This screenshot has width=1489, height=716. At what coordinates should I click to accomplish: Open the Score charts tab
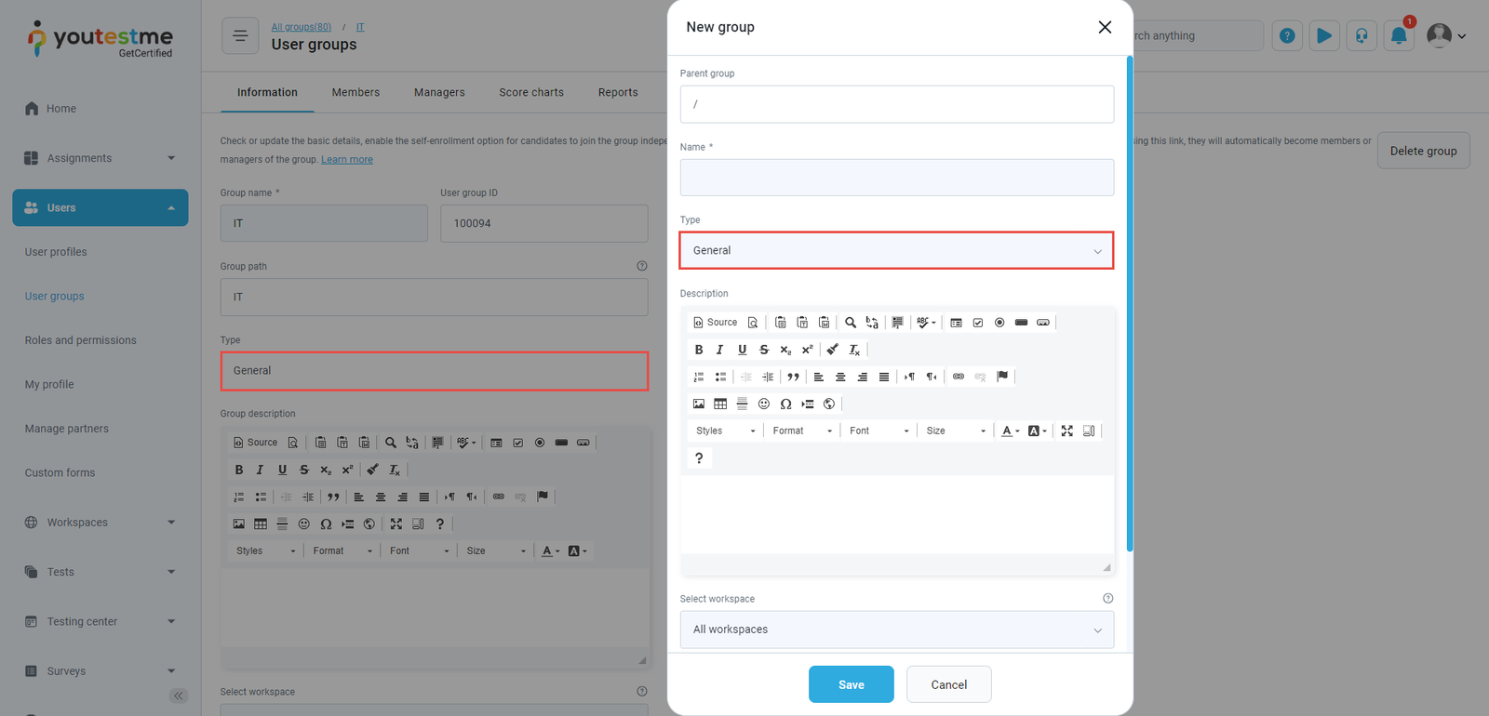pyautogui.click(x=530, y=92)
